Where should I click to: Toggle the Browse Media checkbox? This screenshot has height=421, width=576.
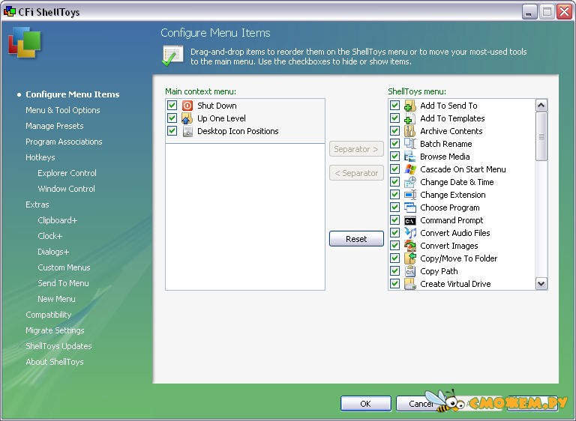(395, 157)
